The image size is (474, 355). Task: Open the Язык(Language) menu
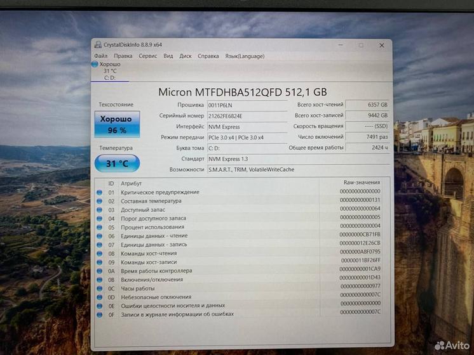point(245,56)
